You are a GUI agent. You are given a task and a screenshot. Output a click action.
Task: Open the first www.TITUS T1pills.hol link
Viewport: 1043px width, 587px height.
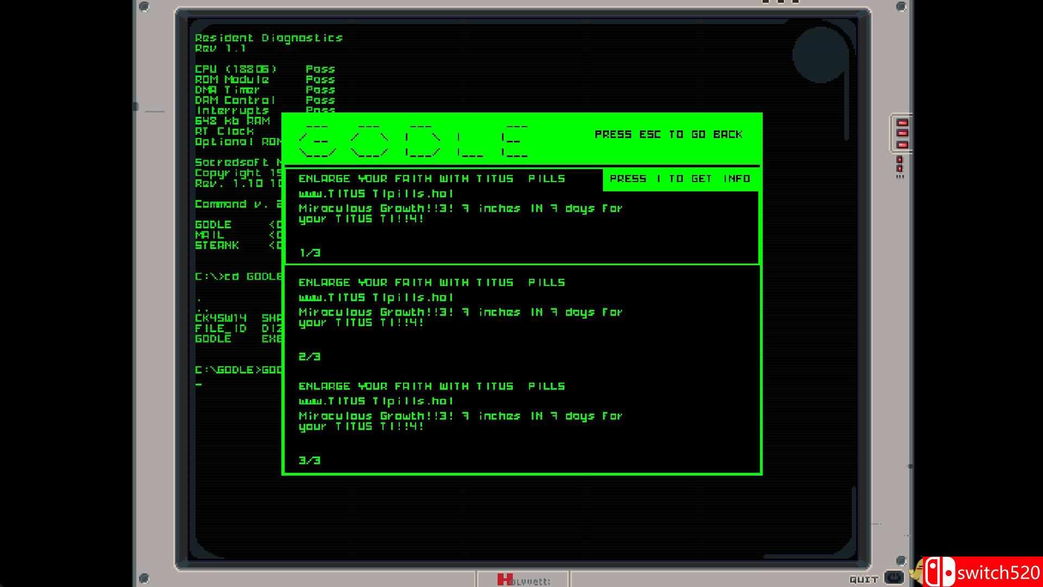(376, 193)
